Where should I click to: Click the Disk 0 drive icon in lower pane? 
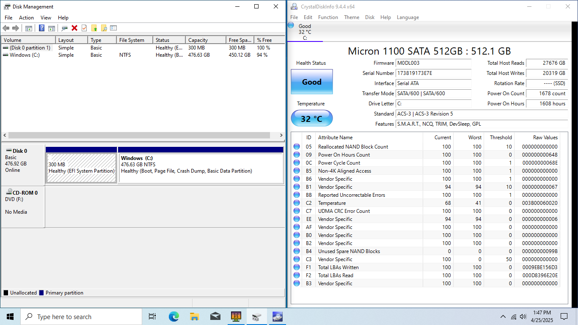(8, 150)
